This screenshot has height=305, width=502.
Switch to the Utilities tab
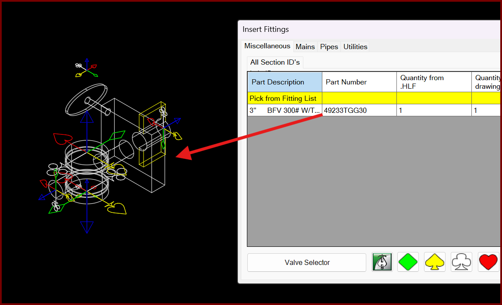(x=355, y=47)
